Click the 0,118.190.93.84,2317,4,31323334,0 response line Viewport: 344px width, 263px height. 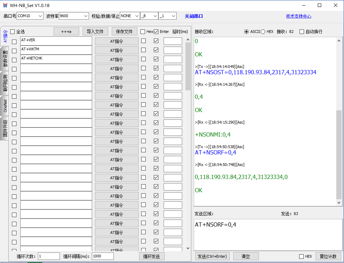click(241, 177)
